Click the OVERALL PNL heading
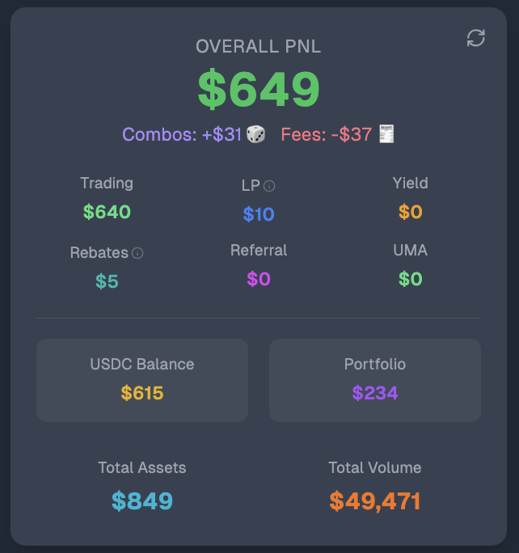Screen dimensions: 519x553 [259, 47]
